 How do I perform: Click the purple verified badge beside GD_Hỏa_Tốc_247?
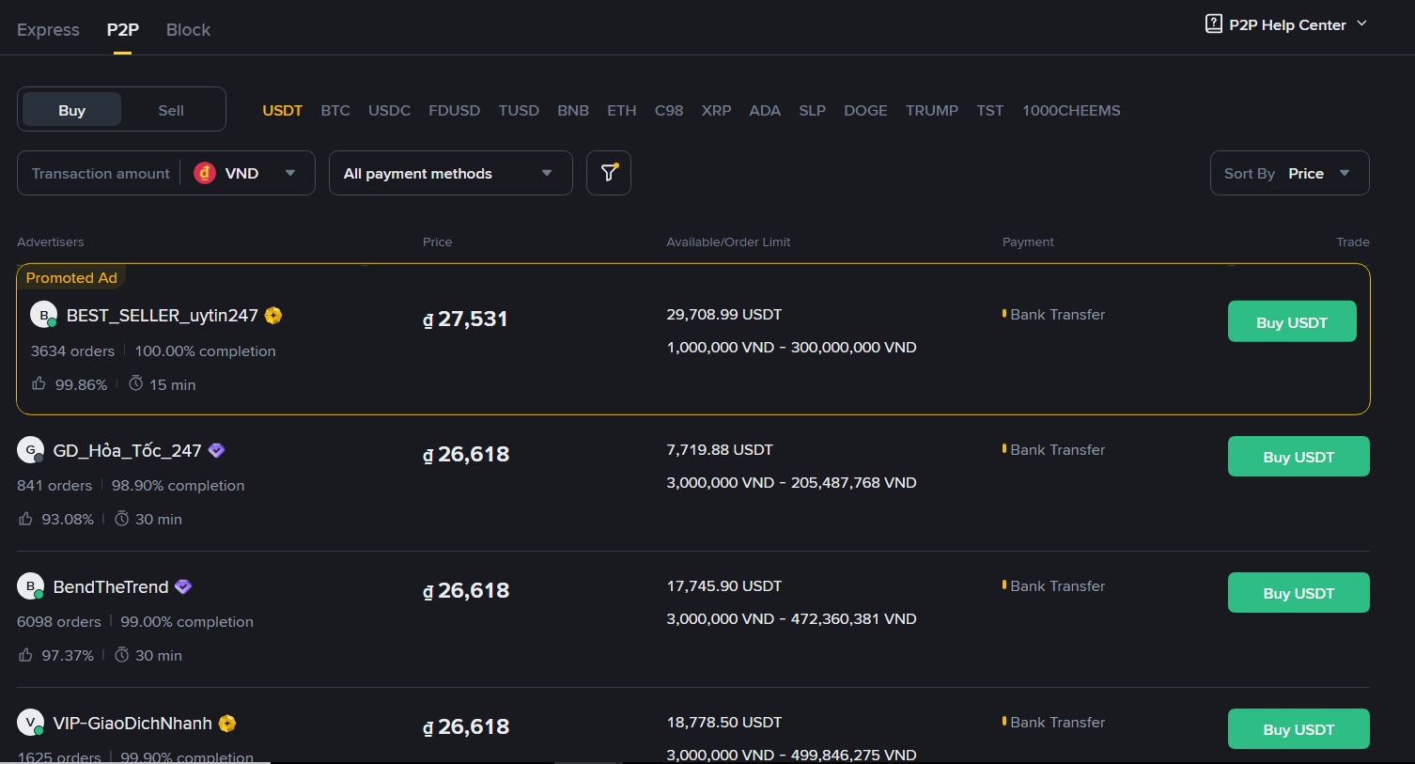point(216,450)
